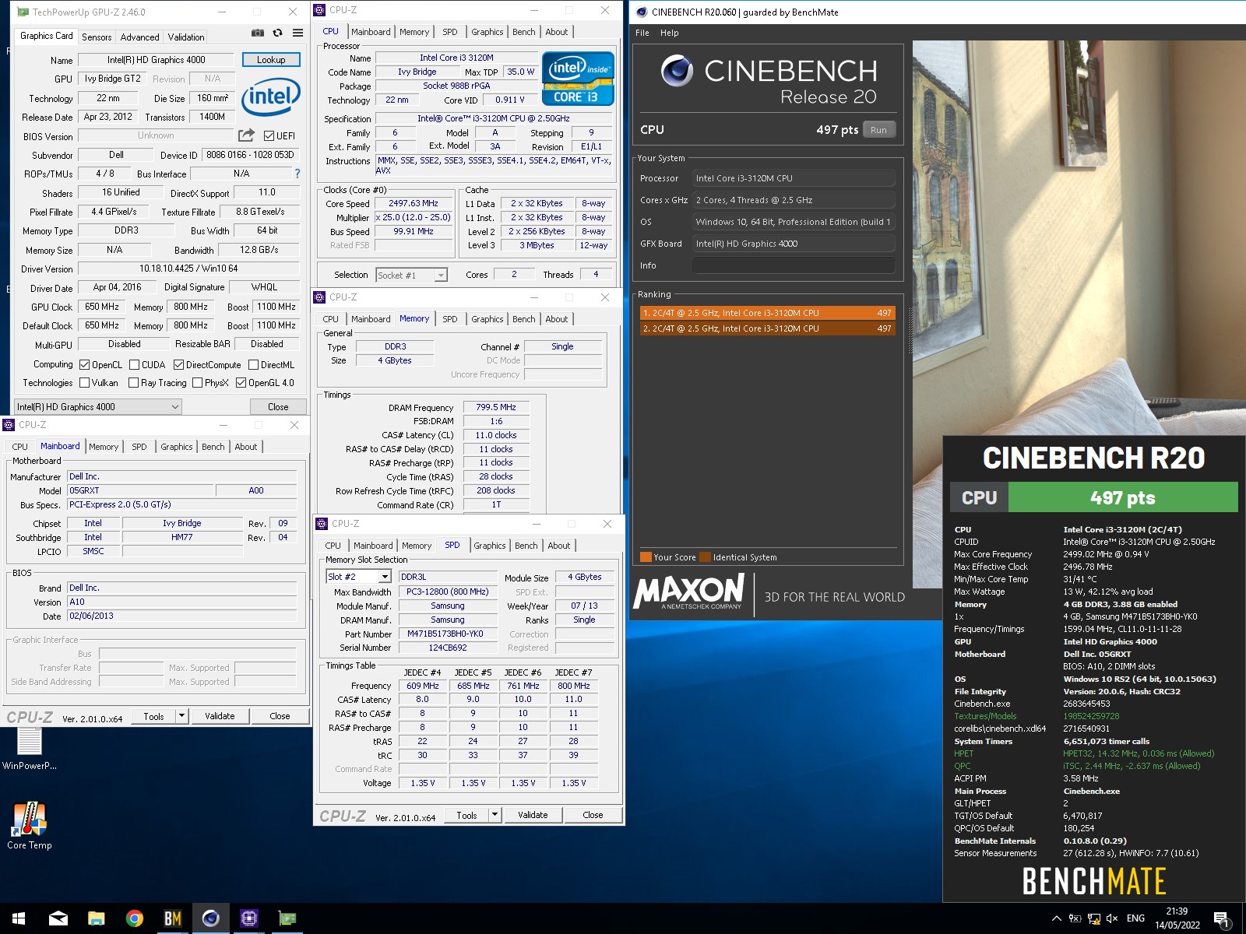Click the Identical System color swatch
Image resolution: width=1246 pixels, height=934 pixels.
(705, 557)
